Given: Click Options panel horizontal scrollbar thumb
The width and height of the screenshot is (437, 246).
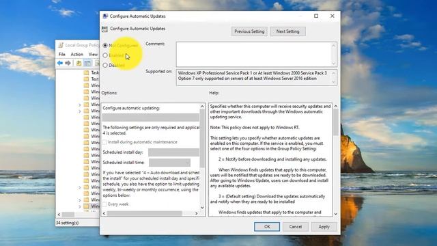Looking at the screenshot, I should point(144,213).
